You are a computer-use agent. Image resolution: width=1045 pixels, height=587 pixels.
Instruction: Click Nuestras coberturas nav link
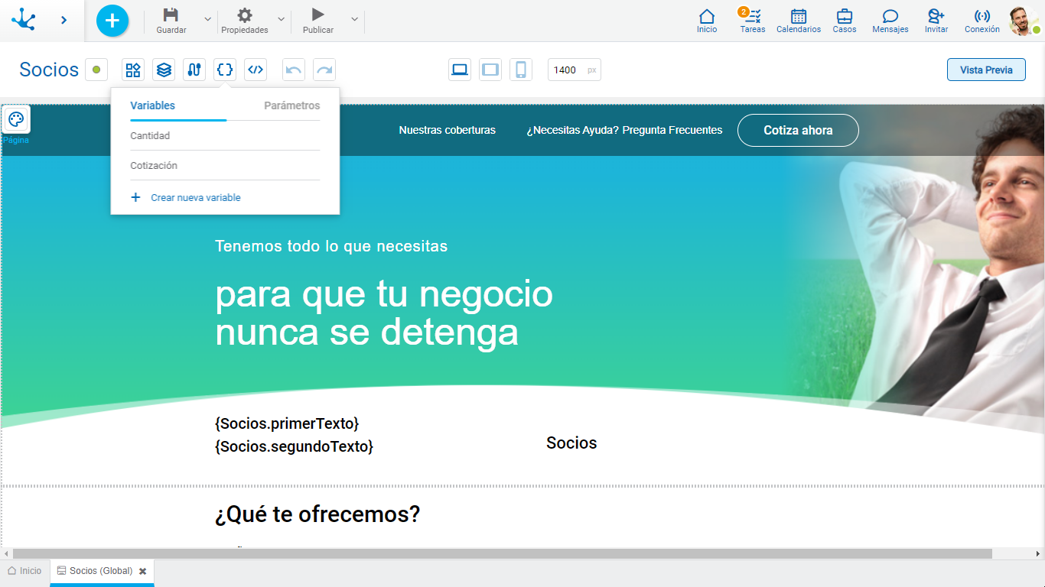point(447,130)
